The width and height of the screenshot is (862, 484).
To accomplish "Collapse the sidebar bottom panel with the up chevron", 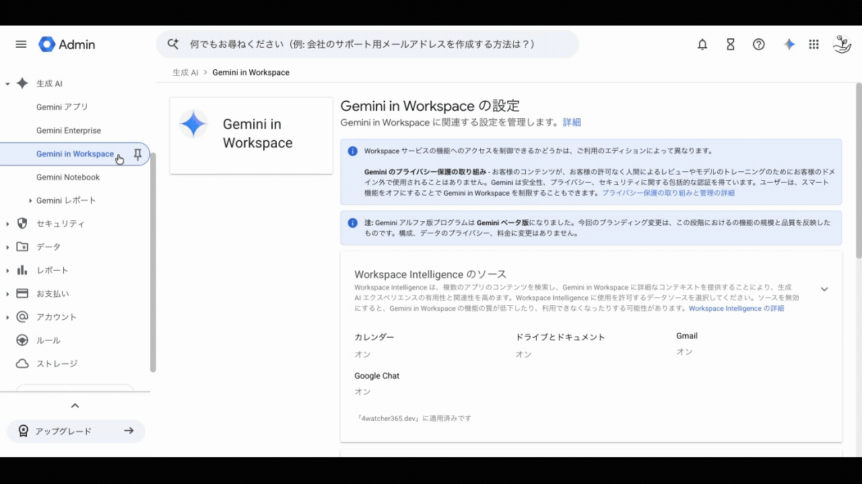I will coord(75,405).
